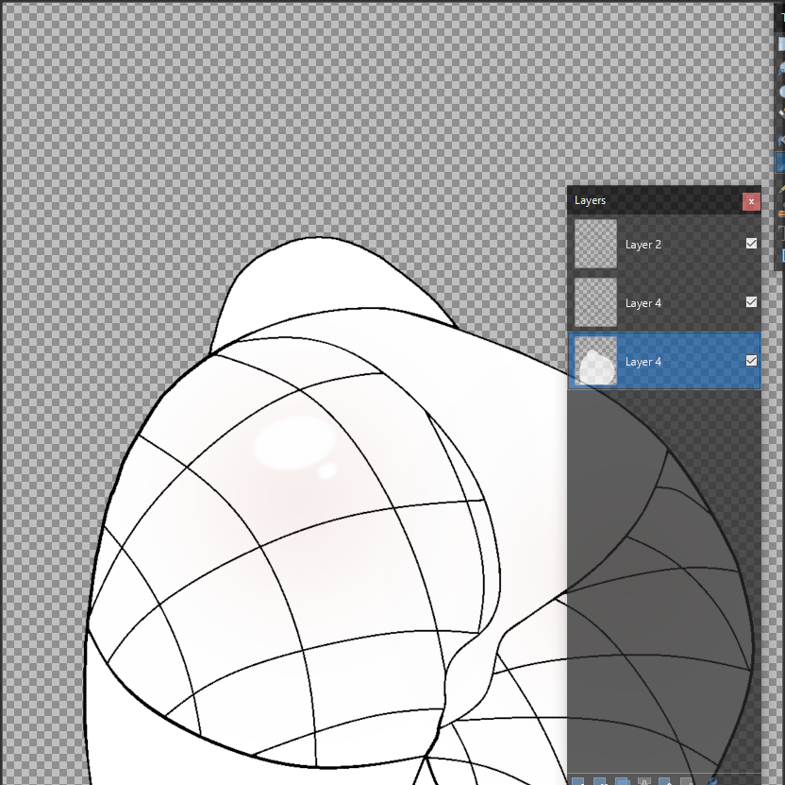
Task: Toggle visibility checkbox of the highlighted Layer 4
Action: click(x=751, y=361)
